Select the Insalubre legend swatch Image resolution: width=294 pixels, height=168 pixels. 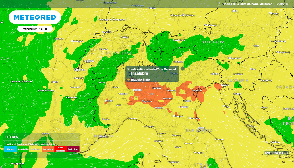click(48, 149)
